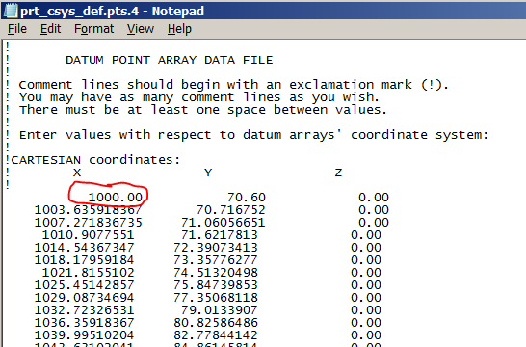Click the X value 1036.35918367

point(84,323)
